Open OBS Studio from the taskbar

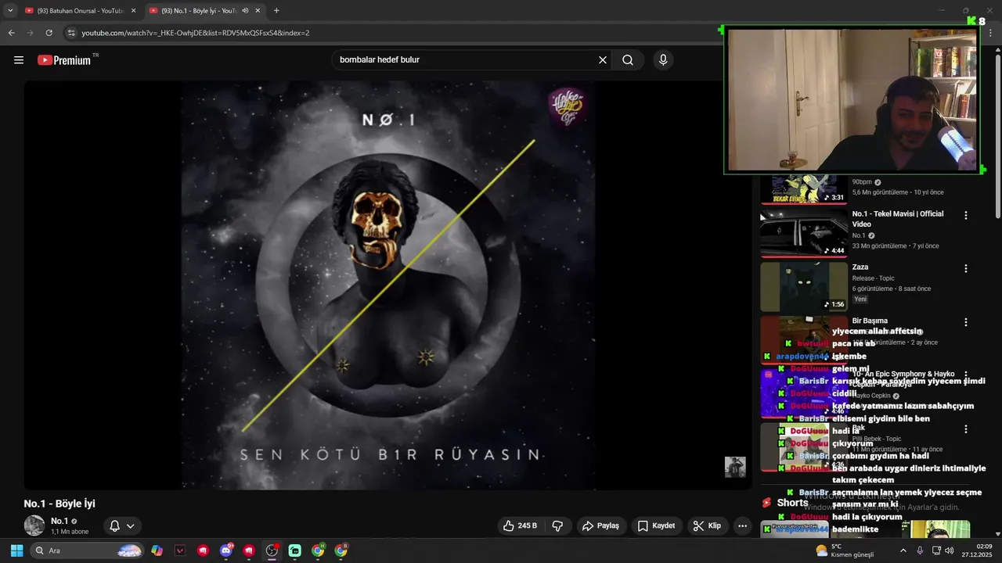coord(272,550)
